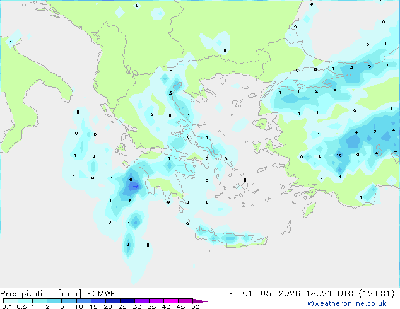Image resolution: width=400 pixels, height=309 pixels.
Task: Click legend label '25'
Action: [122, 306]
